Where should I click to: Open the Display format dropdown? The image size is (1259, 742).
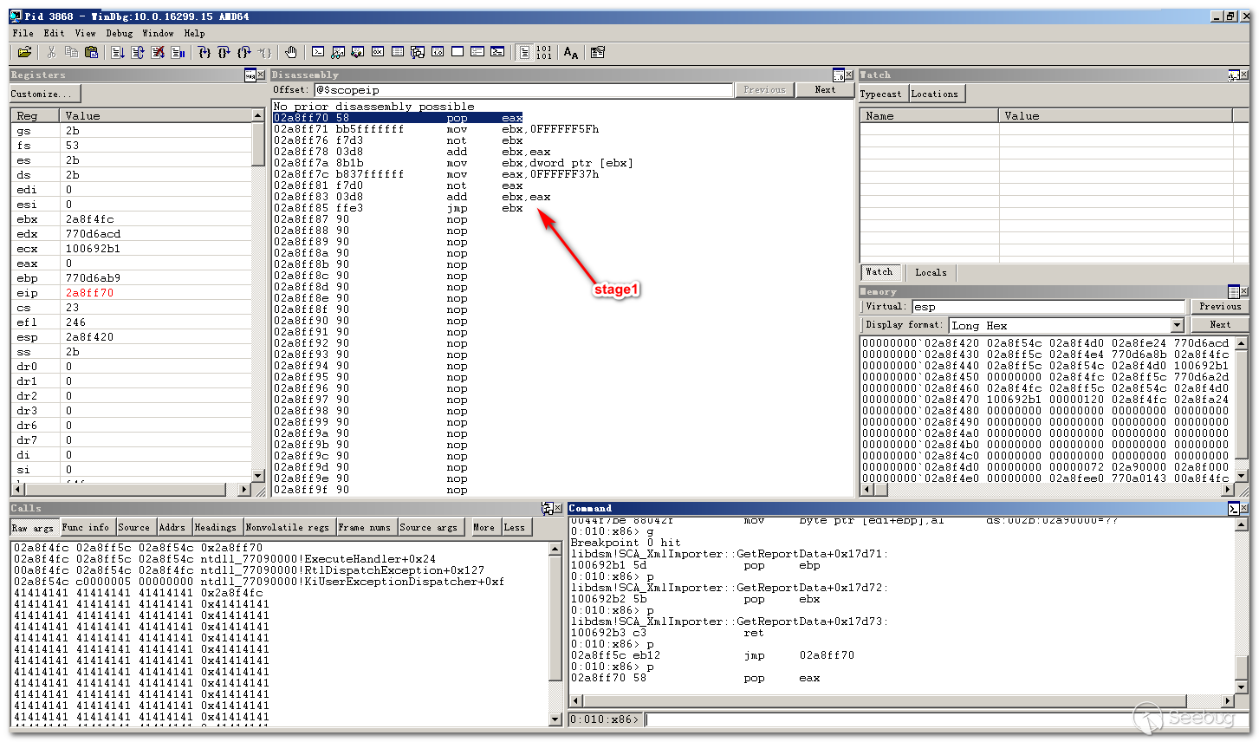pyautogui.click(x=1177, y=325)
